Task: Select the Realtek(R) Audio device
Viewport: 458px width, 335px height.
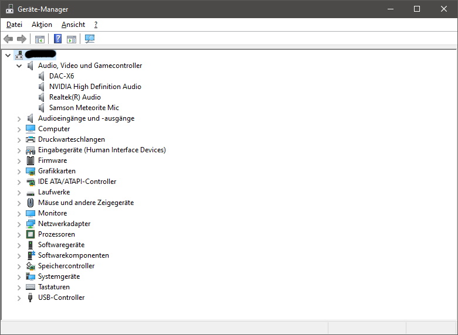Action: [x=75, y=97]
